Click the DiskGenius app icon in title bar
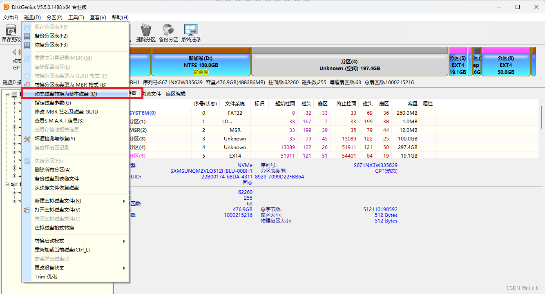This screenshot has height=294, width=545. 7,7
